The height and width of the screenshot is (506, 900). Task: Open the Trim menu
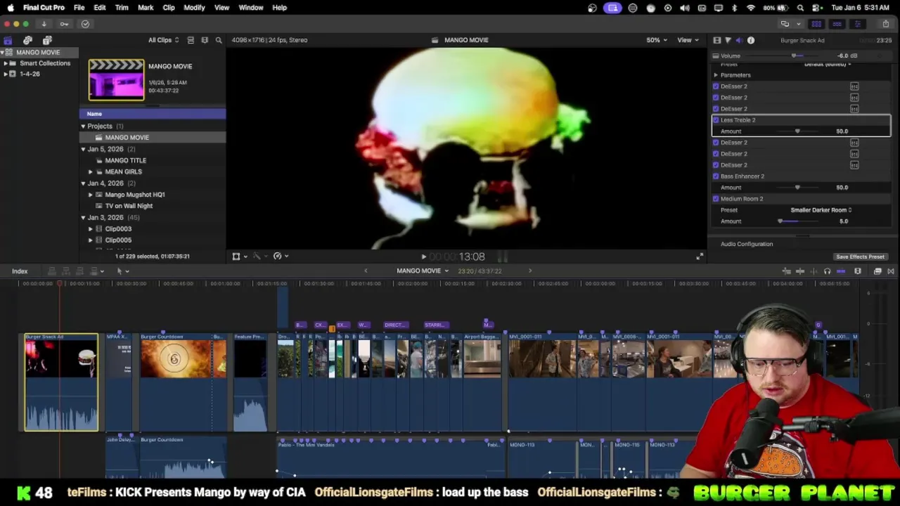[x=122, y=8]
